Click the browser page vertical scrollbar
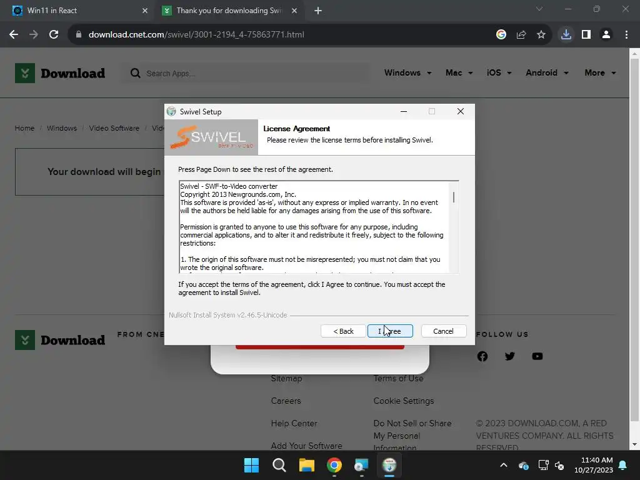The width and height of the screenshot is (640, 480). pos(634,241)
